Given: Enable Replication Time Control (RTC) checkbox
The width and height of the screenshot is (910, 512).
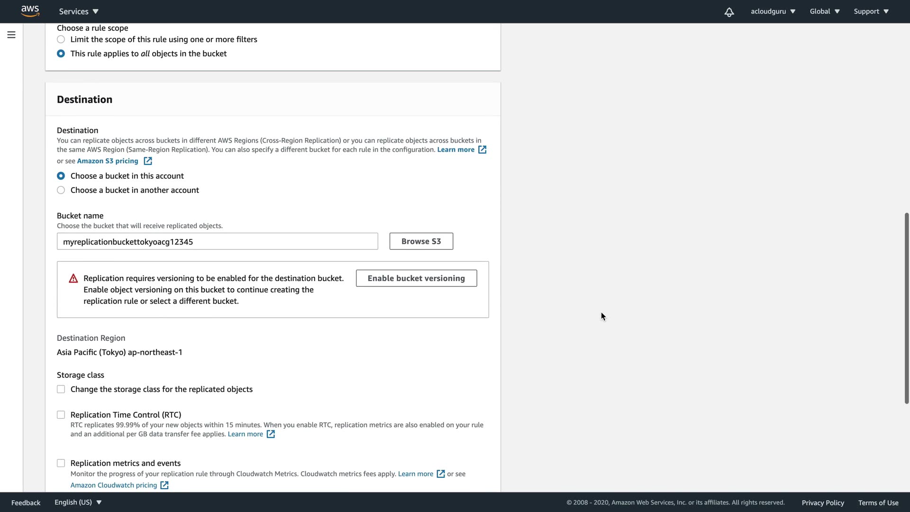Looking at the screenshot, I should [x=61, y=415].
